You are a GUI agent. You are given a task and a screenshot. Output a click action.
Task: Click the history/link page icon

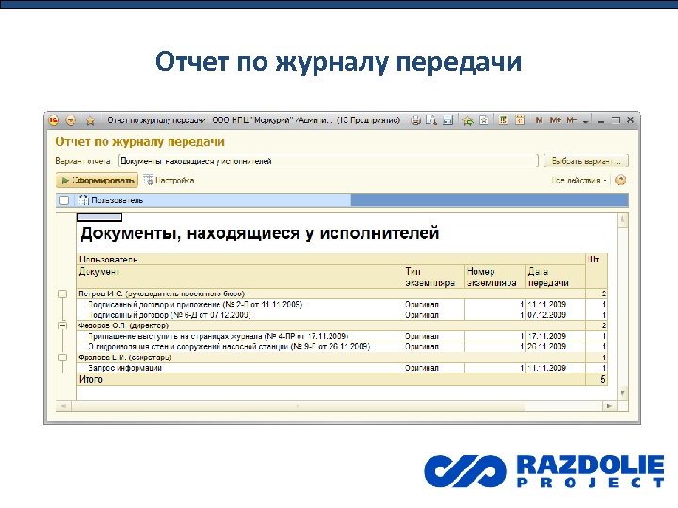pos(484,120)
